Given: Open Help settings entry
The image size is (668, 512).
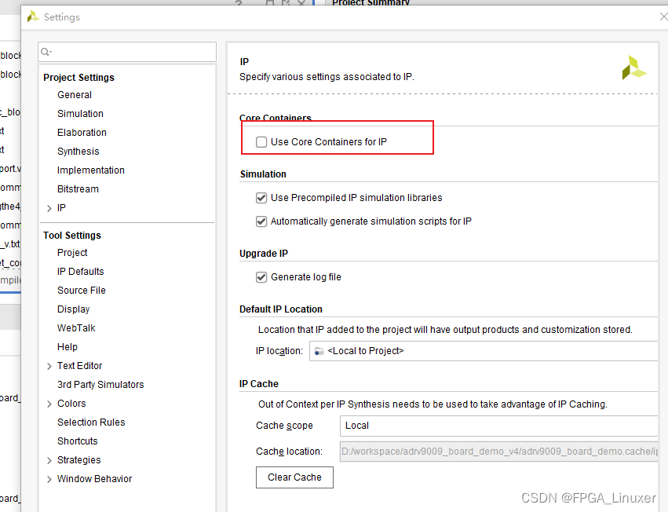Looking at the screenshot, I should click(x=68, y=346).
